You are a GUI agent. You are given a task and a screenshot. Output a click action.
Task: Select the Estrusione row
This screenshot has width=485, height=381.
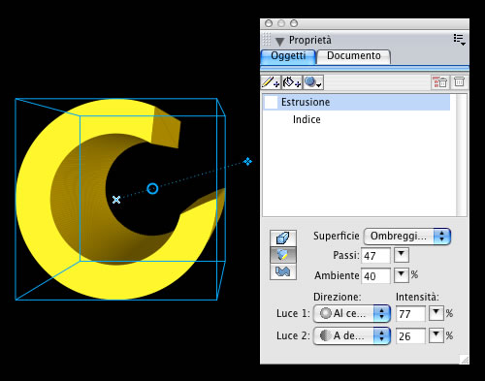[357, 102]
